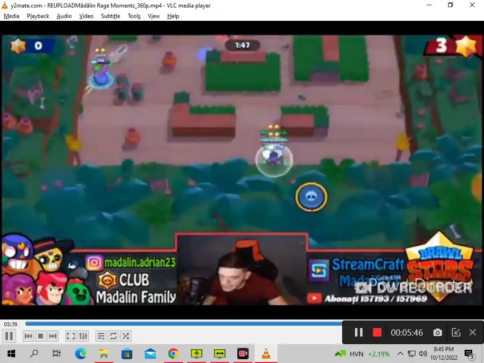Open File Explorer from taskbar
The height and width of the screenshot is (363, 484).
[104, 354]
